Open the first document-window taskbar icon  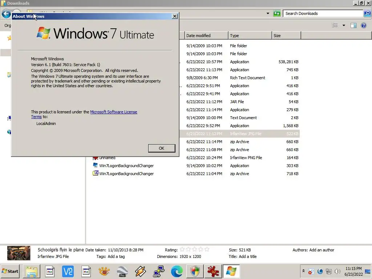point(50,271)
